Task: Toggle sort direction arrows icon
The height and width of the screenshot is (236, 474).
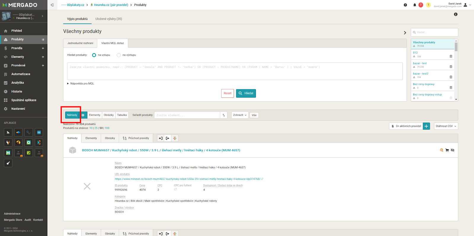Action: tap(224, 115)
